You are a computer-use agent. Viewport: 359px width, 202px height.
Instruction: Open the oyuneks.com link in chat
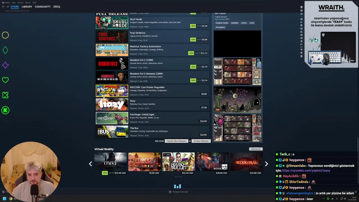click(x=306, y=171)
